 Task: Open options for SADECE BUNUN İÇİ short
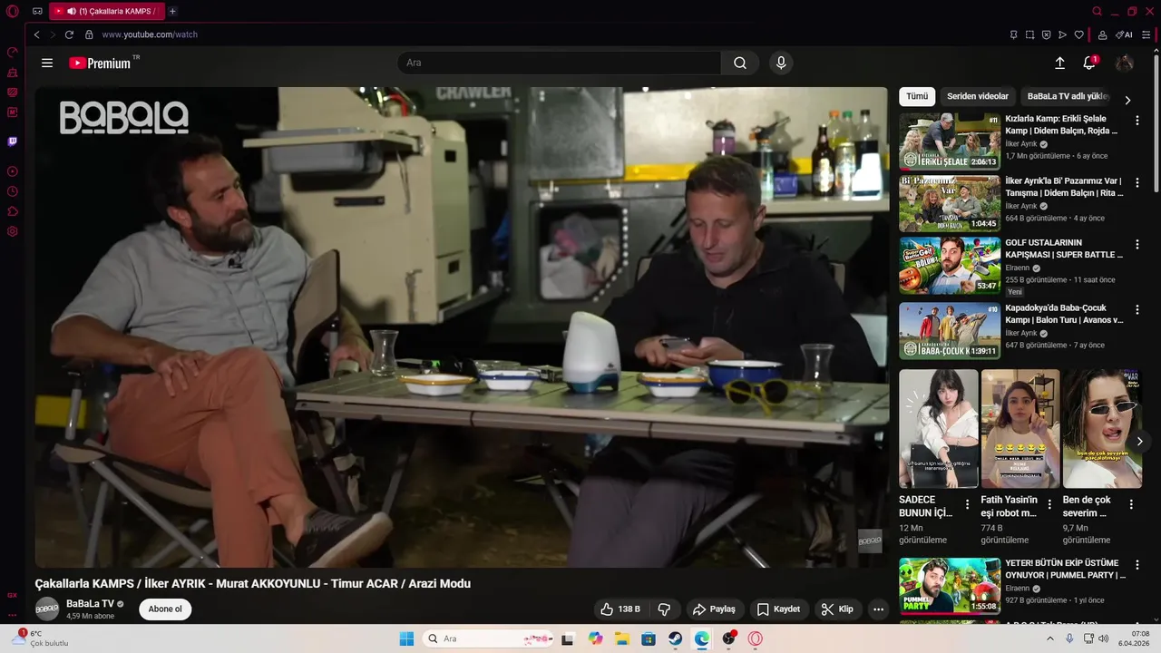pyautogui.click(x=967, y=504)
